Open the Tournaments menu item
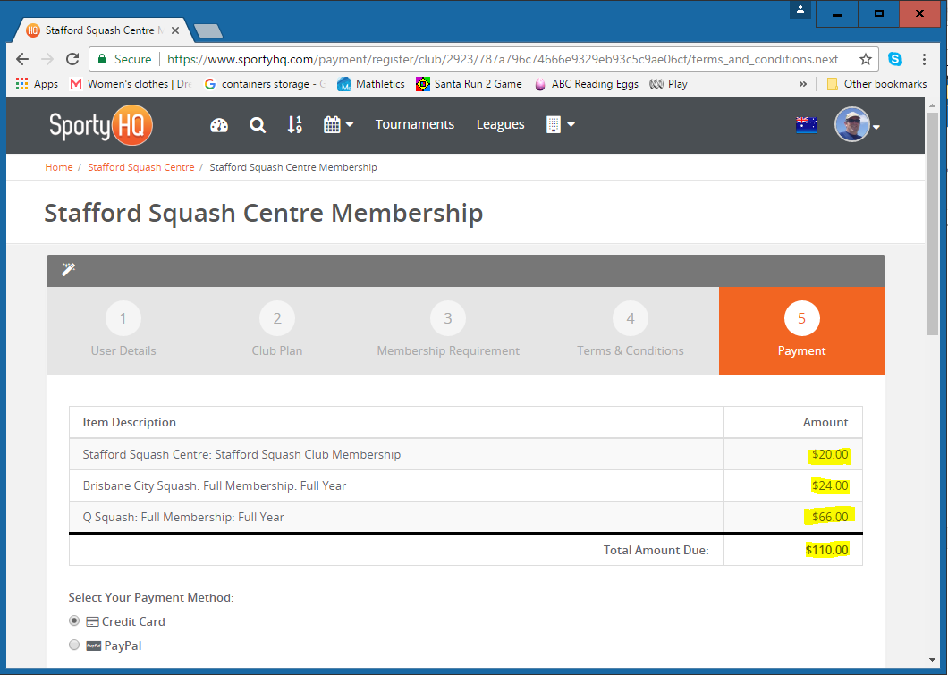The height and width of the screenshot is (675, 948). pyautogui.click(x=415, y=125)
